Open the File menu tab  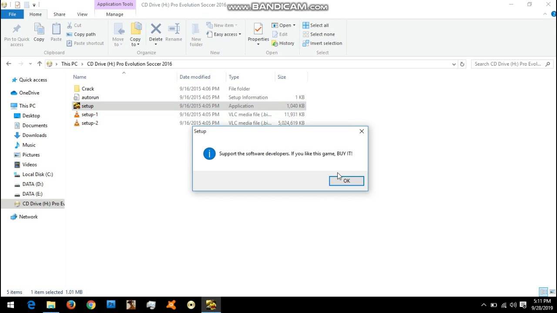12,14
